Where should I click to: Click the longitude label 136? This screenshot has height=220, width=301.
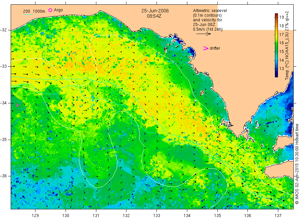(x=247, y=216)
